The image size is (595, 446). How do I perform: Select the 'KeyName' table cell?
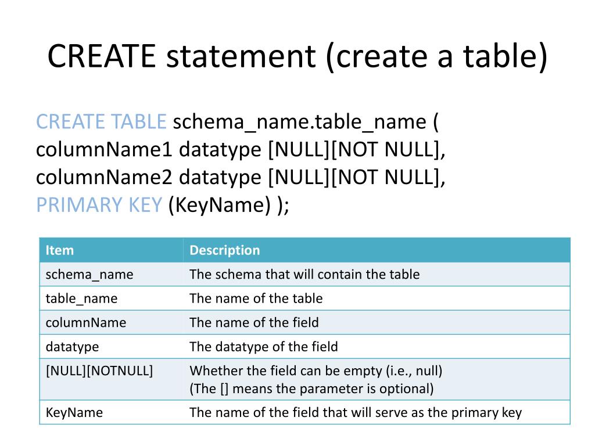pos(111,412)
